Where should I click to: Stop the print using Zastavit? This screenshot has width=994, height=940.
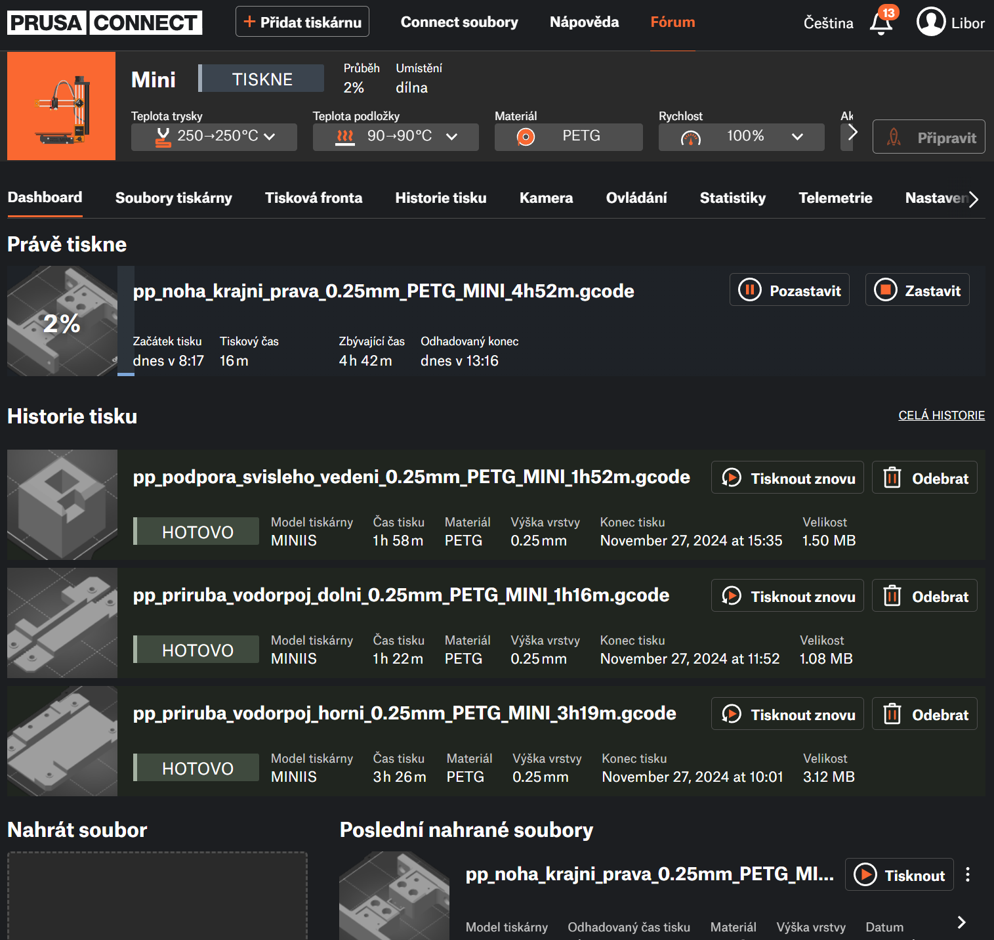(x=917, y=290)
